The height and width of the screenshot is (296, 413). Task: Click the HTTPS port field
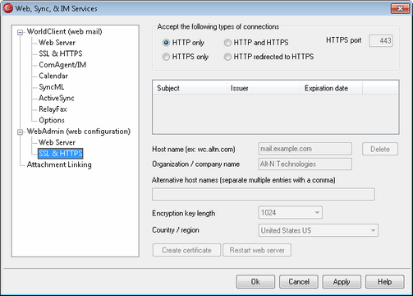pyautogui.click(x=381, y=41)
